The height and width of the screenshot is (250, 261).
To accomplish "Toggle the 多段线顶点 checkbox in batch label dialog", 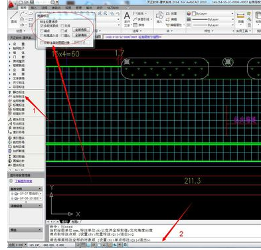I will 42,26.
